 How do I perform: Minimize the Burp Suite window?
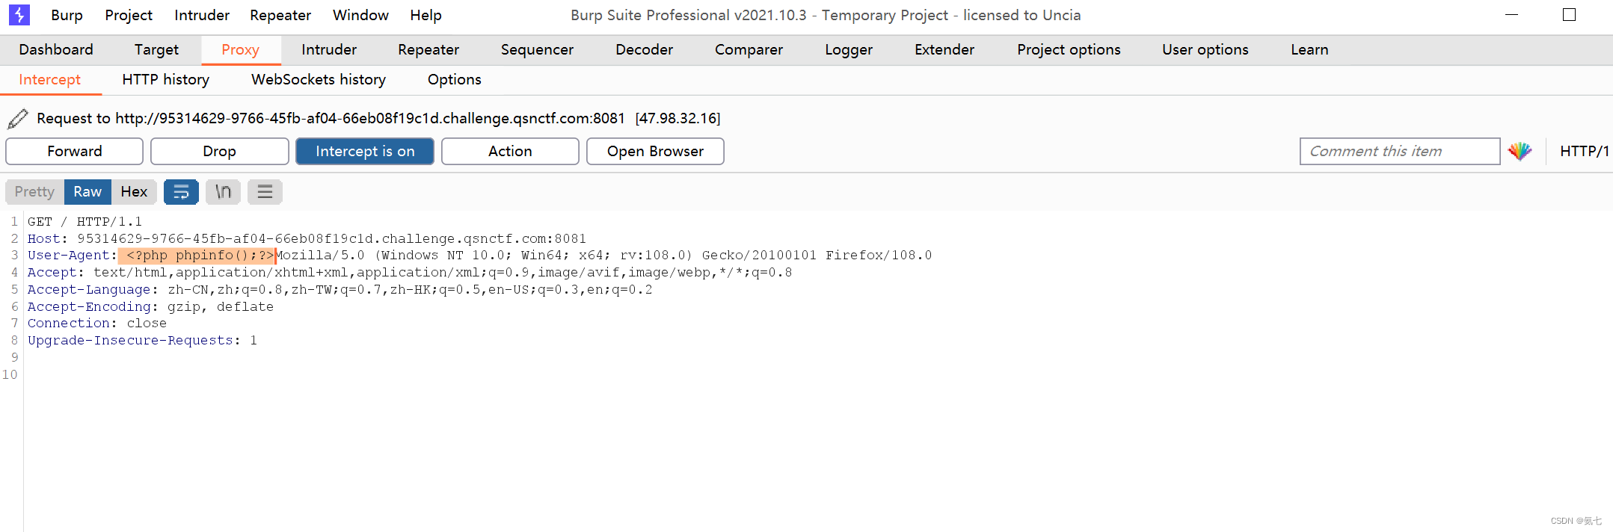pyautogui.click(x=1511, y=15)
